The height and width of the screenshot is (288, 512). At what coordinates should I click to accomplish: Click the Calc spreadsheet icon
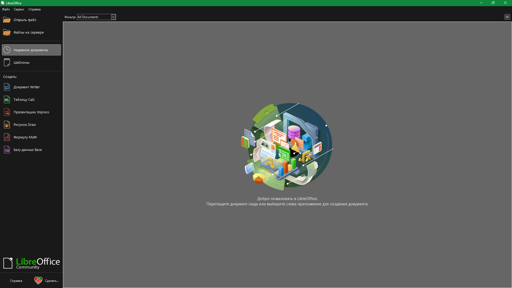7,100
